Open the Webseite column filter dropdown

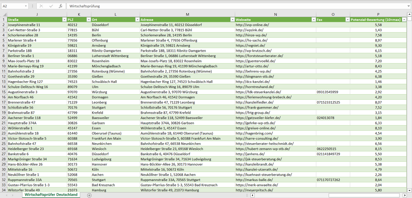point(313,20)
